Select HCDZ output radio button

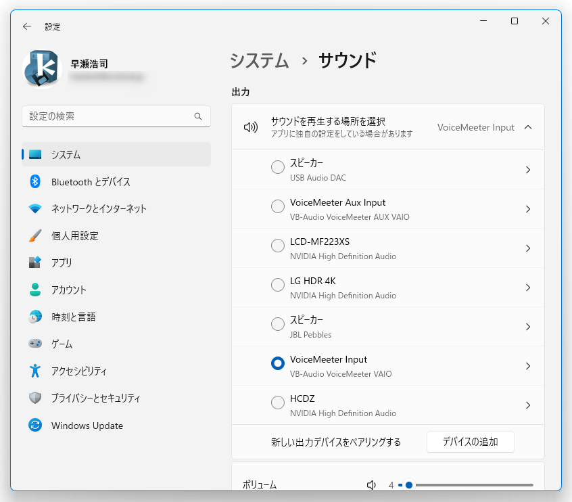278,403
